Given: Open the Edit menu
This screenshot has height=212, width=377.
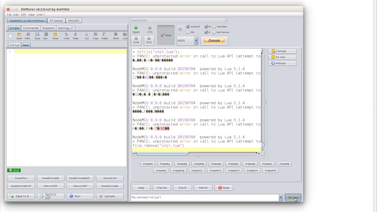Looking at the screenshot, I should (16, 14).
